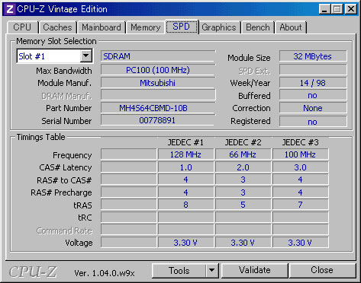Click part number MH4S64CBMD-10B
Screen dimensions: 361x283
(158, 108)
